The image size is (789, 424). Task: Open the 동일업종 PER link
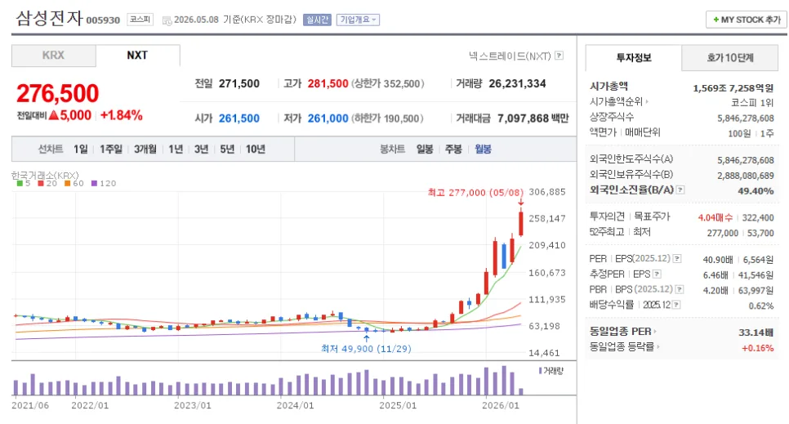pyautogui.click(x=623, y=332)
